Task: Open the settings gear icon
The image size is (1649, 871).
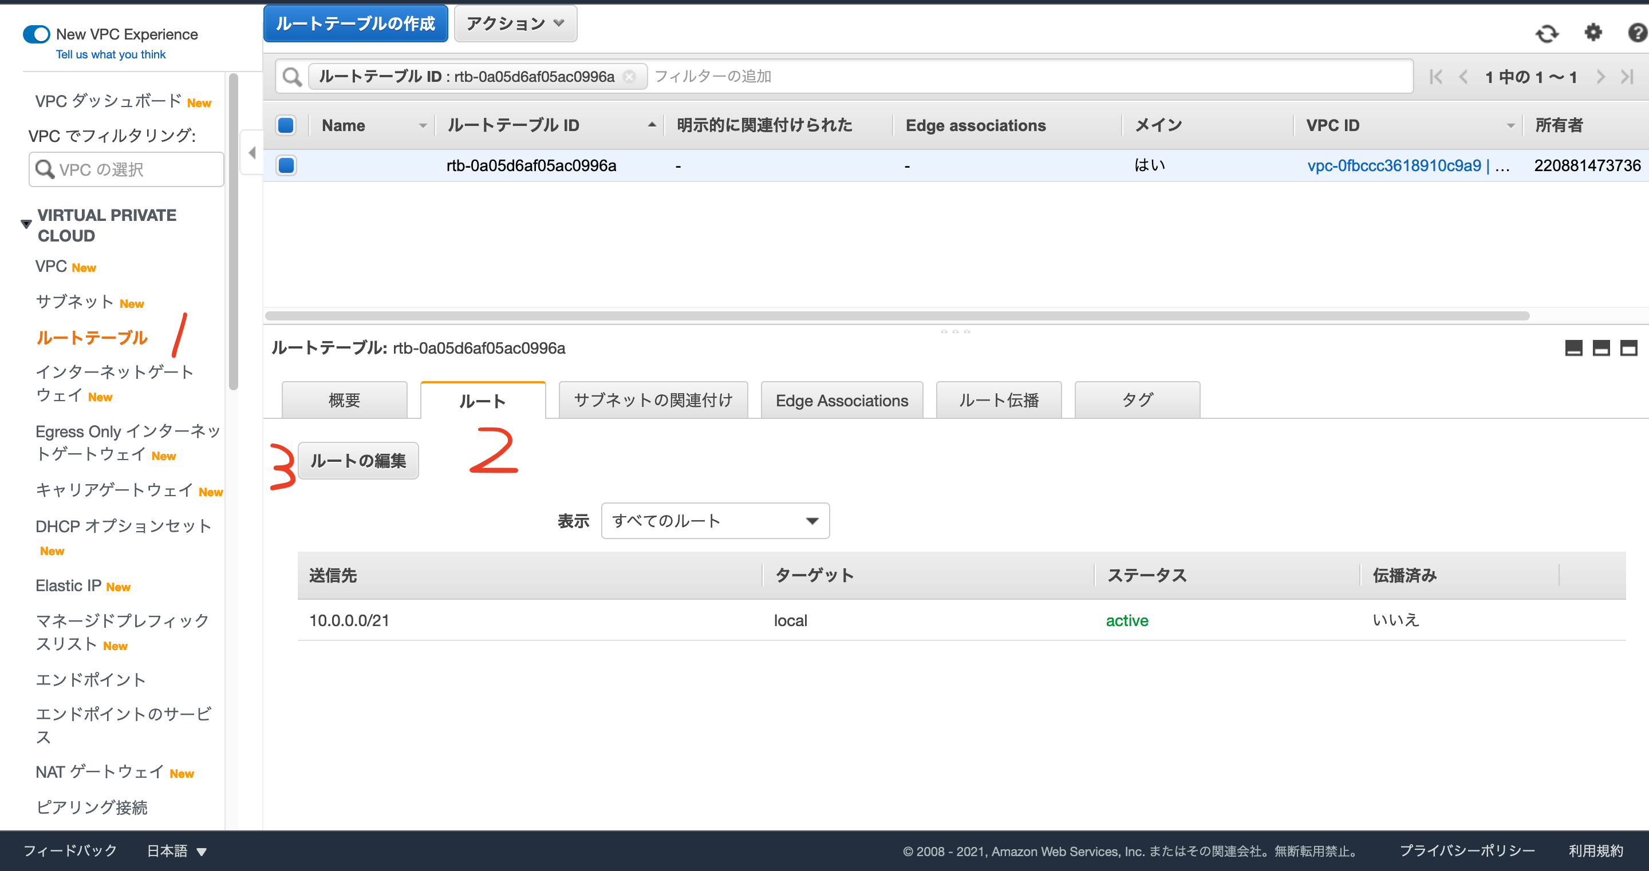Action: [x=1593, y=34]
